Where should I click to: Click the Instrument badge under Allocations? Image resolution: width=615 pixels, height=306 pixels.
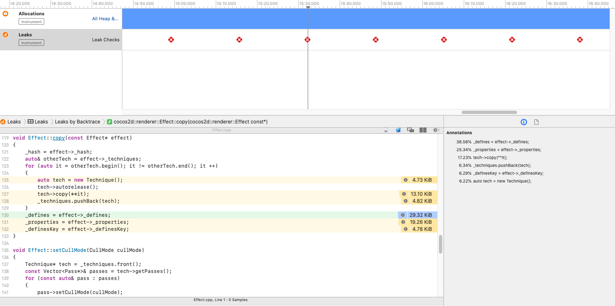coord(31,21)
